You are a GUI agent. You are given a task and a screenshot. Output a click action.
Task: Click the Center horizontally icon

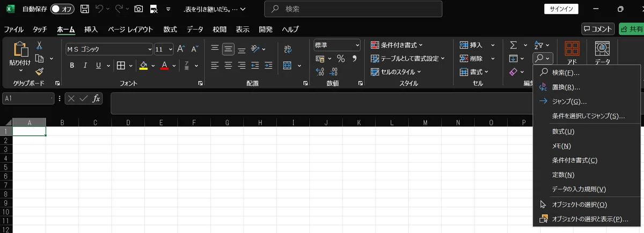pyautogui.click(x=228, y=65)
